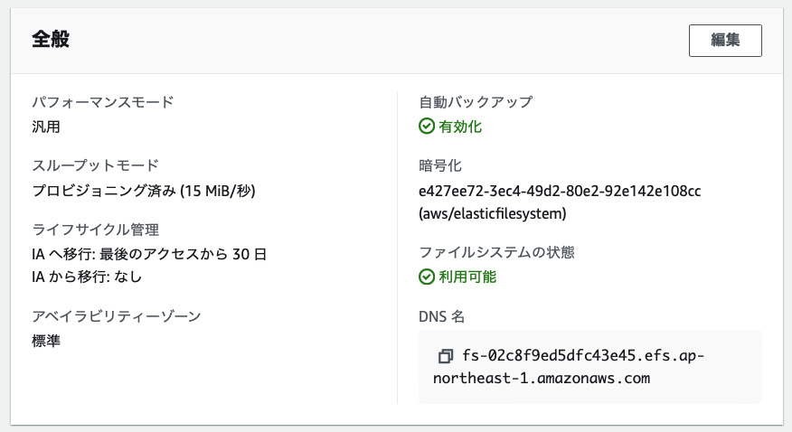Image resolution: width=792 pixels, height=432 pixels.
Task: Click the green check icon beside 有効化
Action: (427, 127)
